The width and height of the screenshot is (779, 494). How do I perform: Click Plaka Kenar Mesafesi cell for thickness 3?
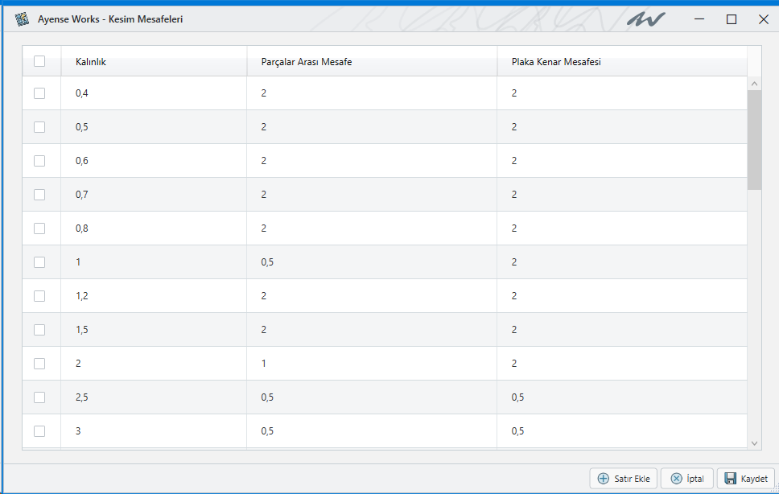(x=622, y=431)
